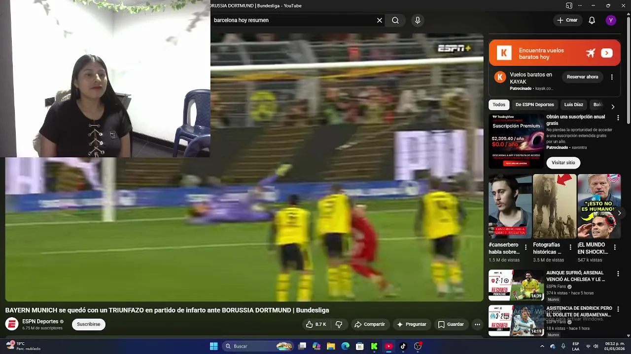Open volume speaker tray icon
Viewport: 631px width, 354px height.
tap(596, 346)
